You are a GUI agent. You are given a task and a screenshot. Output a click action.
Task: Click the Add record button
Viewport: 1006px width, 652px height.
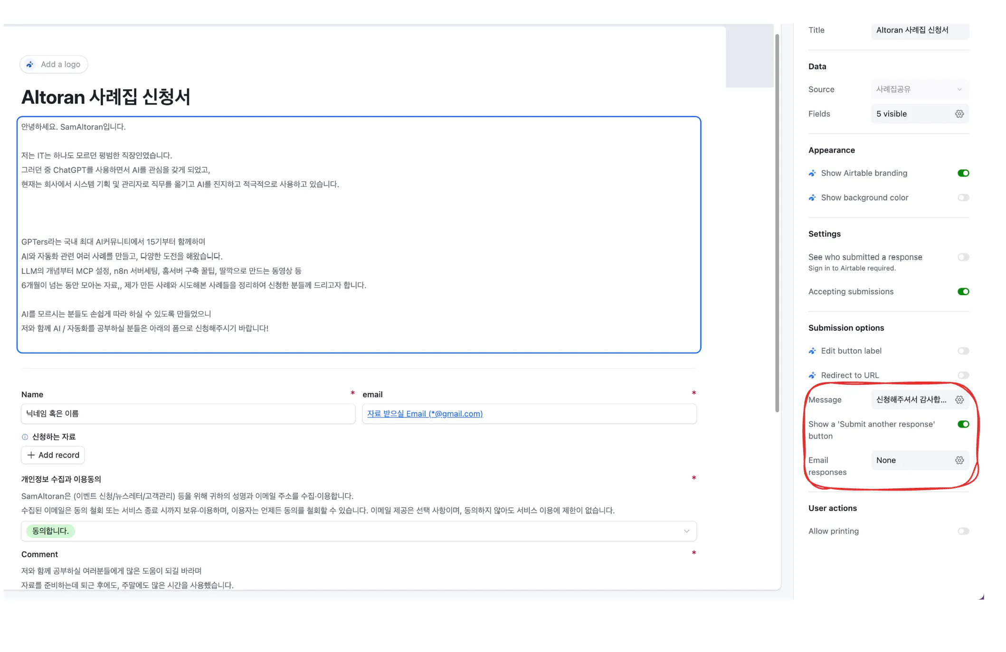coord(53,455)
